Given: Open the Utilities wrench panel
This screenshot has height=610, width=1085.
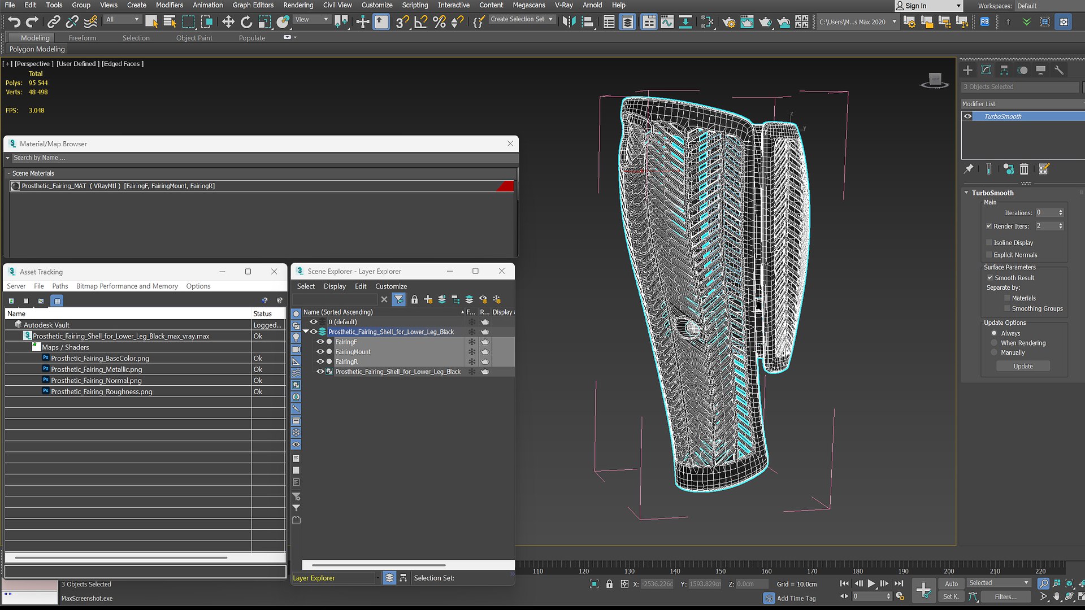Looking at the screenshot, I should [1059, 70].
